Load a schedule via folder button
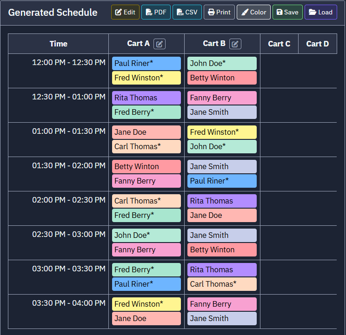 click(320, 12)
